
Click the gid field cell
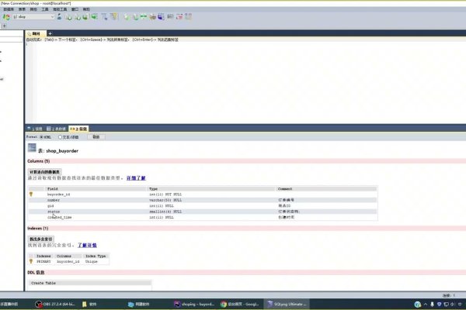tap(50, 206)
